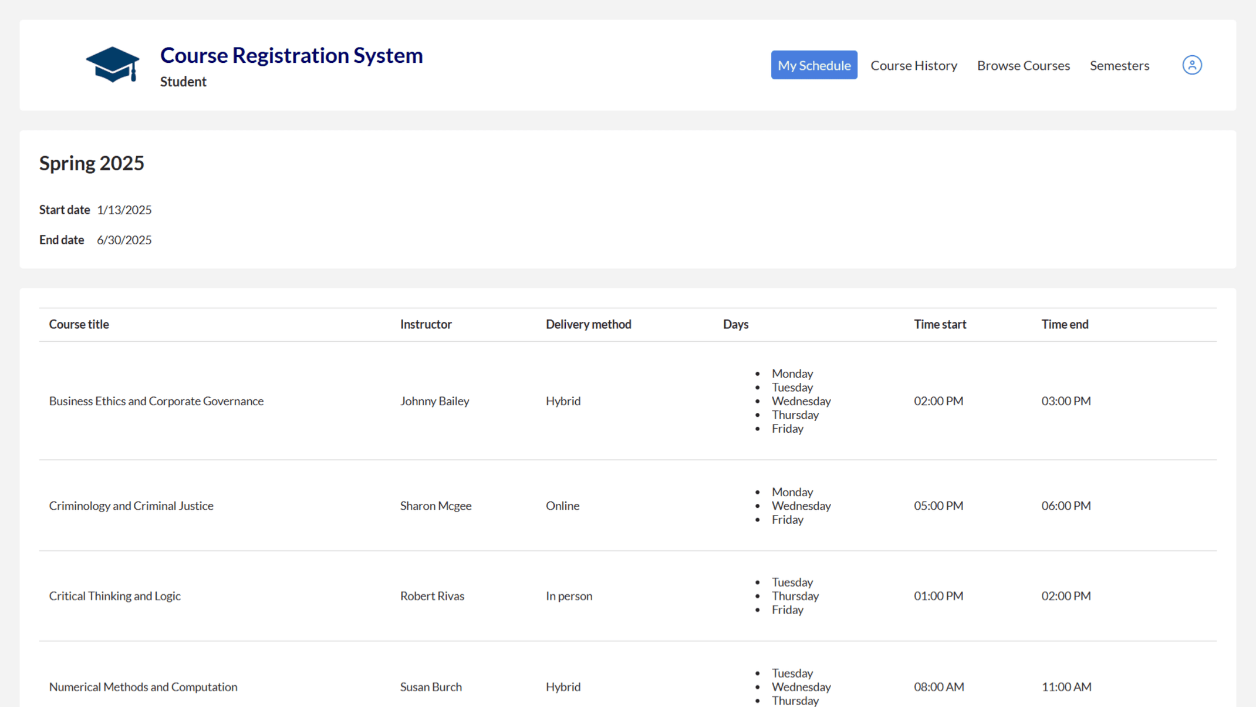Click the Student role label
The width and height of the screenshot is (1256, 707).
[183, 82]
